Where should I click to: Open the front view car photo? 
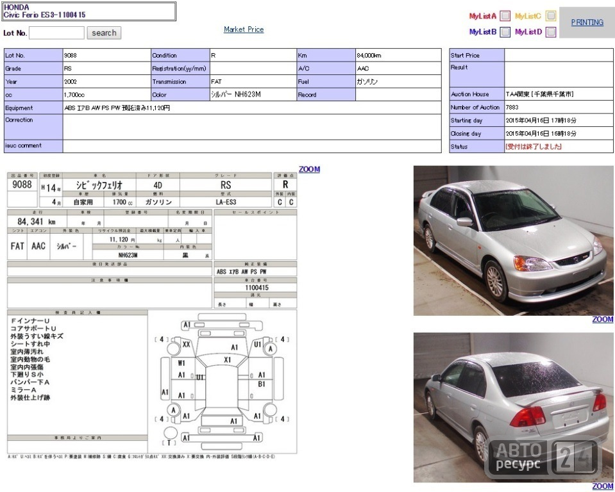point(514,240)
